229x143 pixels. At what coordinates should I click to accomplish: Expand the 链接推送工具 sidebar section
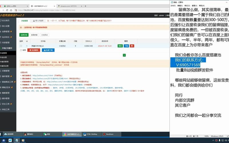[x=8, y=82]
